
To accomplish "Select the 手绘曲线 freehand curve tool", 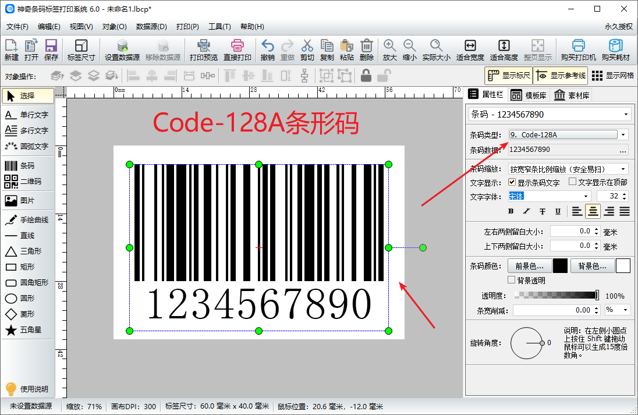I will (x=28, y=219).
